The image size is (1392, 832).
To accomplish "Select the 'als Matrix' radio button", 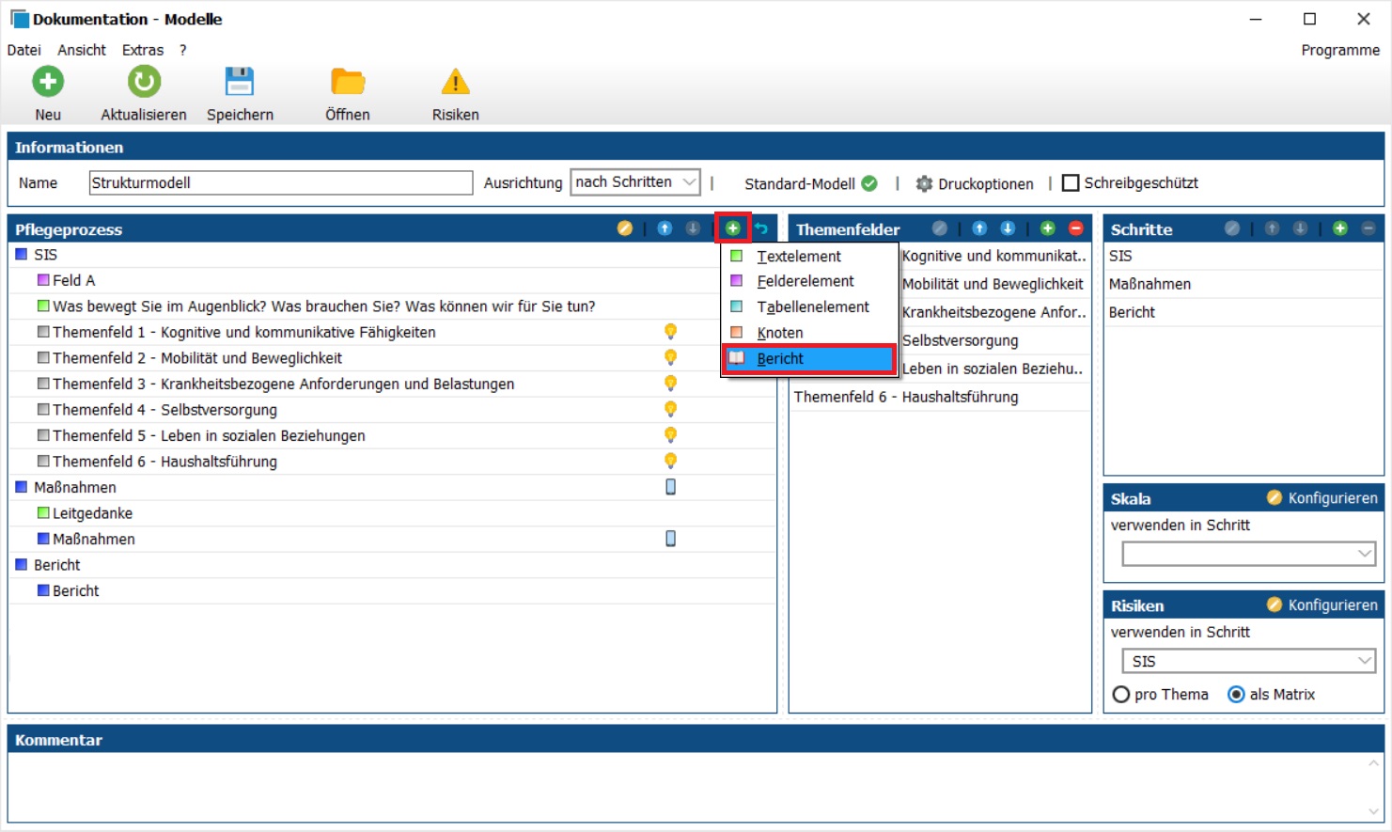I will [1236, 695].
